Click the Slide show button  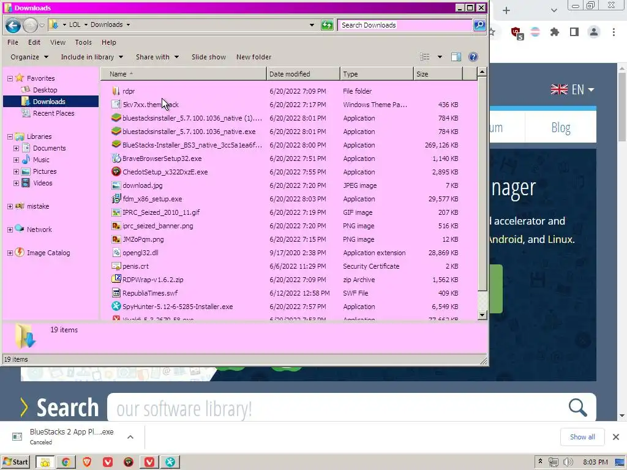[x=209, y=57]
